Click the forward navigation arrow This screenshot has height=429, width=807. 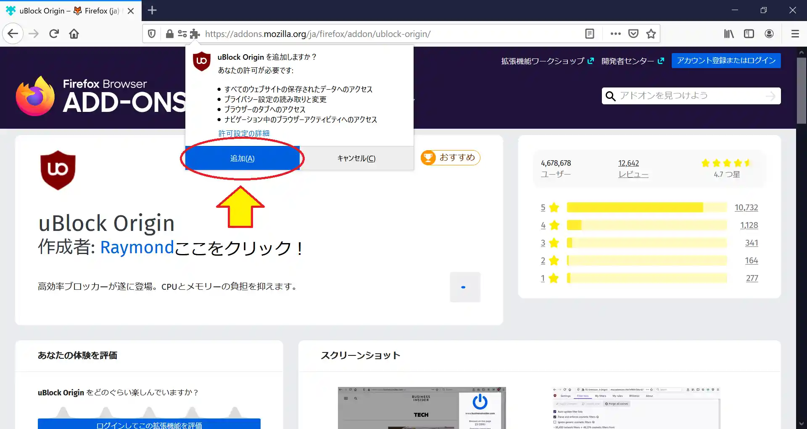click(x=34, y=34)
